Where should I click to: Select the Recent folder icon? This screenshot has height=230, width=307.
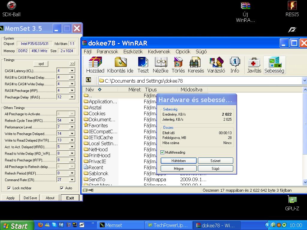(x=86, y=167)
